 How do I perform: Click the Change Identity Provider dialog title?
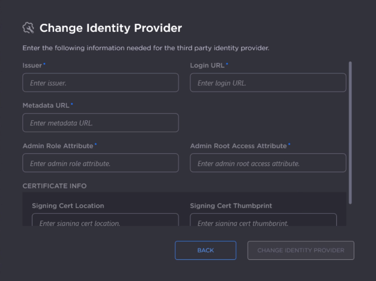(110, 28)
